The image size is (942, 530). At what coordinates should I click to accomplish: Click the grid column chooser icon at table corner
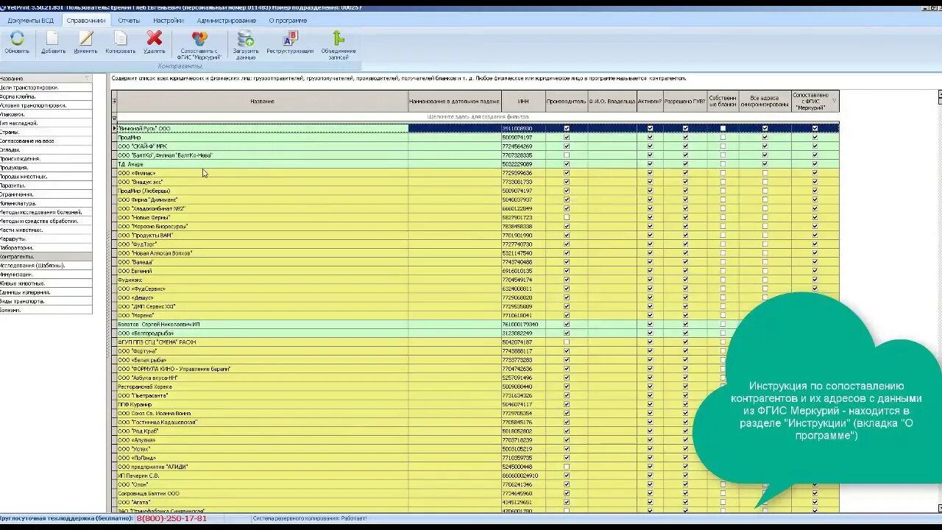(114, 101)
